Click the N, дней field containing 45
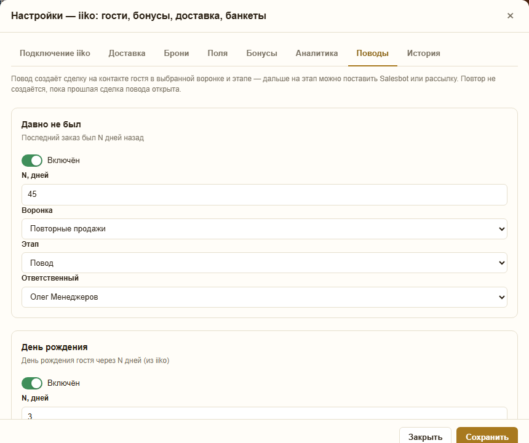This screenshot has height=443, width=529. [264, 194]
